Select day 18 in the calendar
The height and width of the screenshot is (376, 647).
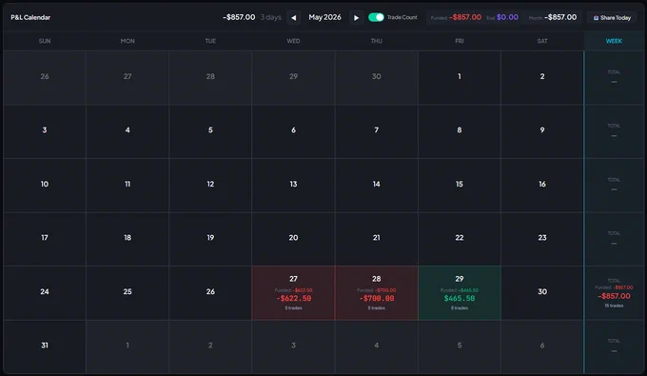tap(127, 239)
